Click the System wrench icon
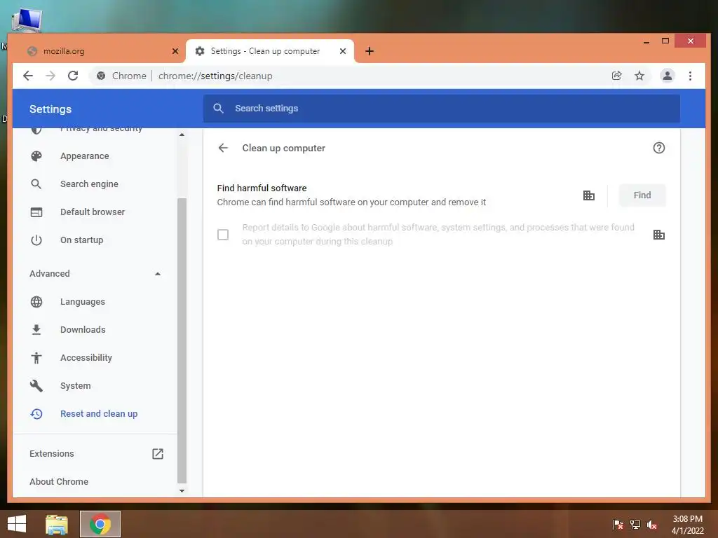 36,386
